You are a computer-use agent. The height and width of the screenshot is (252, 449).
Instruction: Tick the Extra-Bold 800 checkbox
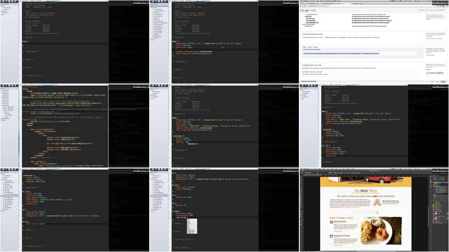pyautogui.click(x=305, y=21)
